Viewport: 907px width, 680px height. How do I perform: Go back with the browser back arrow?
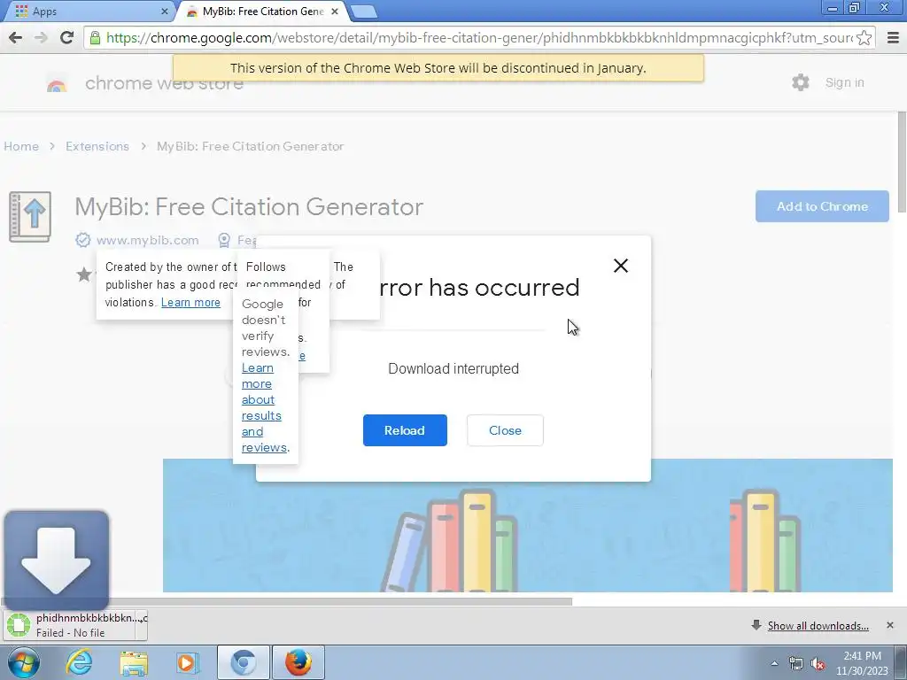coord(16,37)
